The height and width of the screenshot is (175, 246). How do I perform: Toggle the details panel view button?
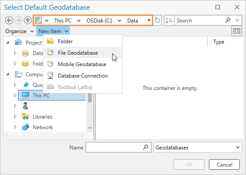[x=237, y=31]
